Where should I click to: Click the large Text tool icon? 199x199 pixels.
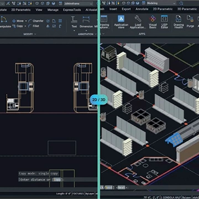74,20
